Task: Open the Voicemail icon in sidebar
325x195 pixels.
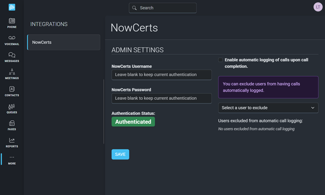Action: click(x=12, y=38)
